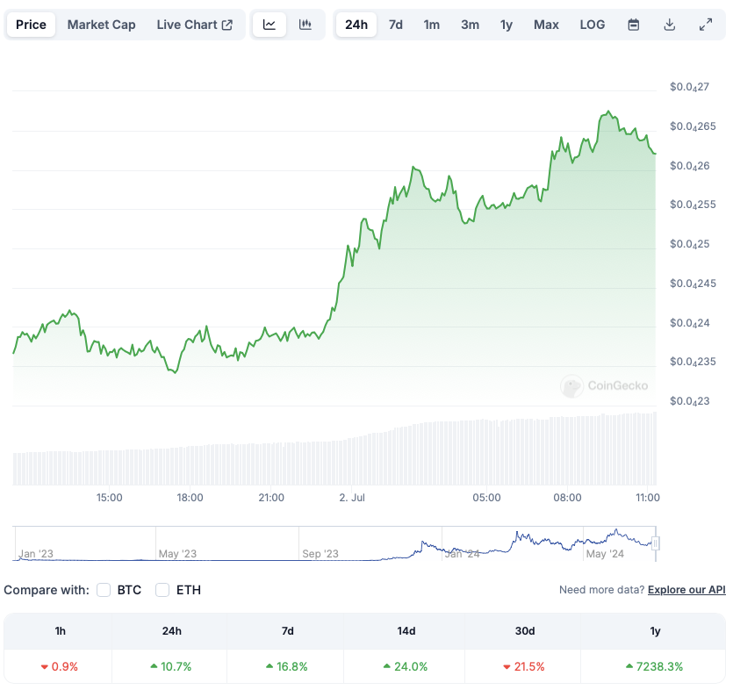This screenshot has height=690, width=733.
Task: Enable BTC comparison checkbox
Action: (104, 590)
